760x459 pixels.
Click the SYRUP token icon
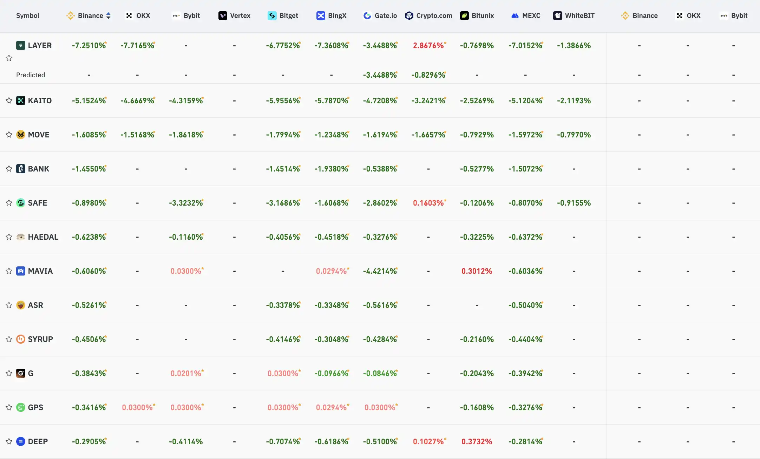coord(21,339)
